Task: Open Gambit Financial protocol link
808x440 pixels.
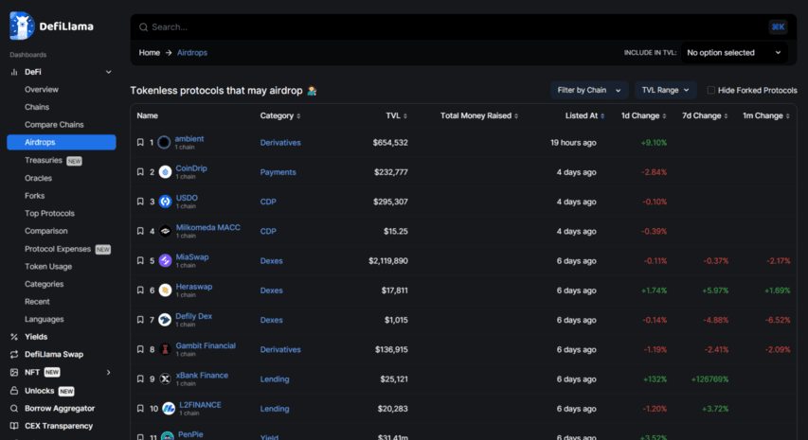Action: point(206,345)
